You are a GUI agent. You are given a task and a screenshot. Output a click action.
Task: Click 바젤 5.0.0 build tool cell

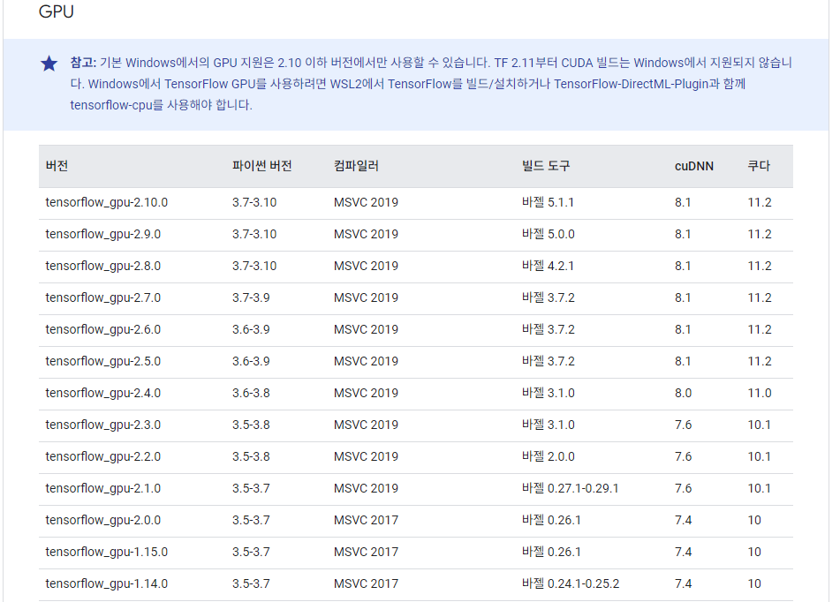click(548, 234)
